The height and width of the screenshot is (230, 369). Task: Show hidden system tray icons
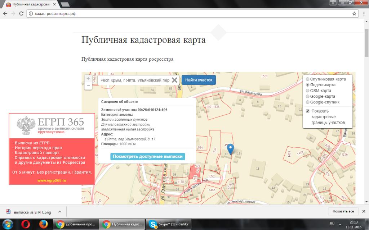coord(339,224)
